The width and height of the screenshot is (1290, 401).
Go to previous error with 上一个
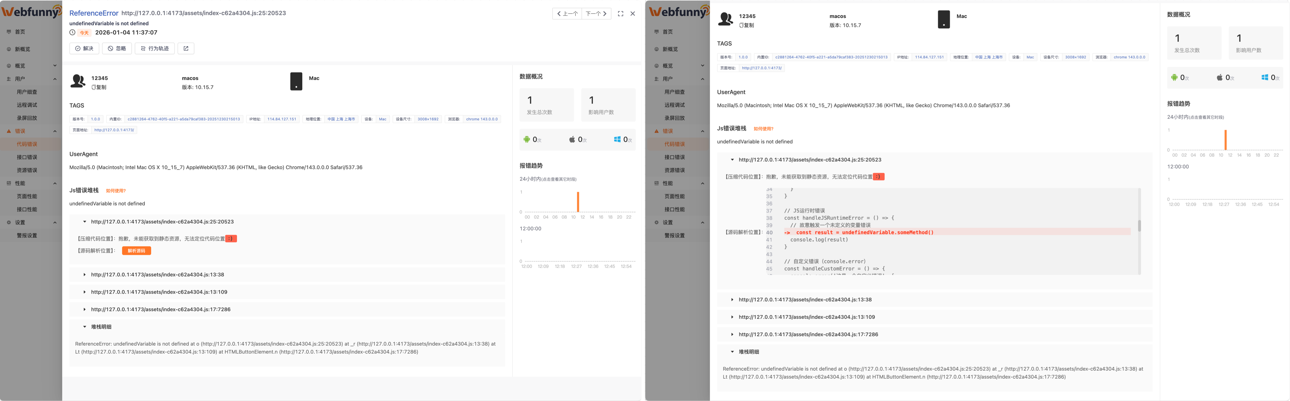point(567,14)
